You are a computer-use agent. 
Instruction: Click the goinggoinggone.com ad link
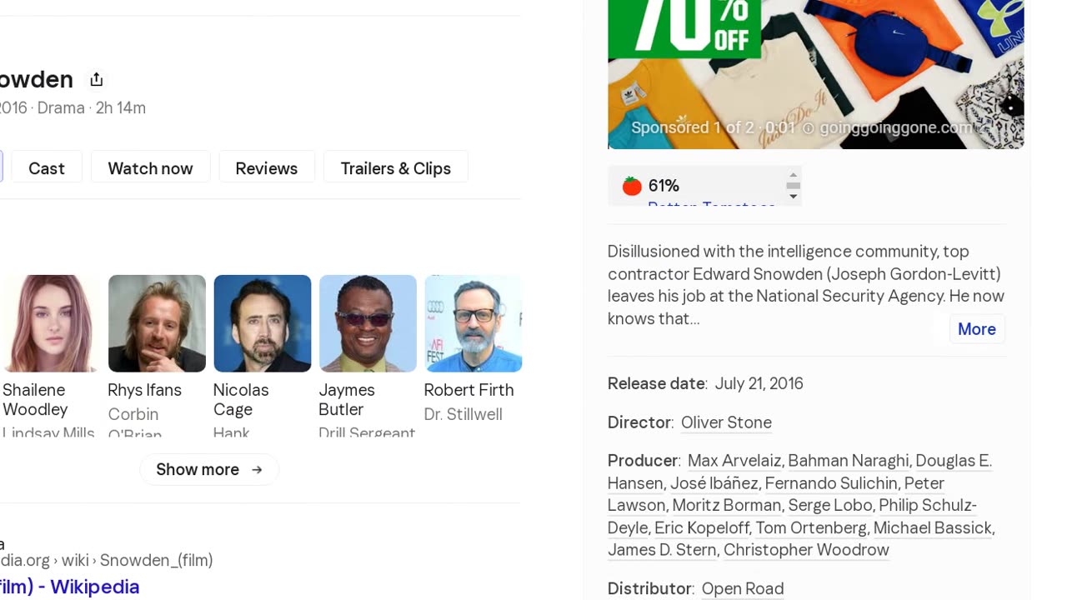[x=895, y=127]
